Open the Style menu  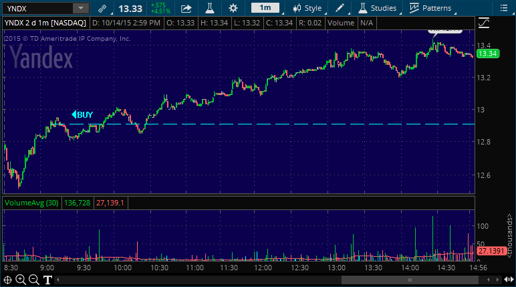[x=307, y=8]
